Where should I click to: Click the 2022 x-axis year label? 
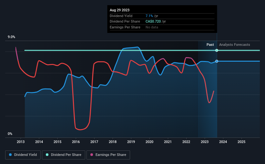[x=186, y=142]
